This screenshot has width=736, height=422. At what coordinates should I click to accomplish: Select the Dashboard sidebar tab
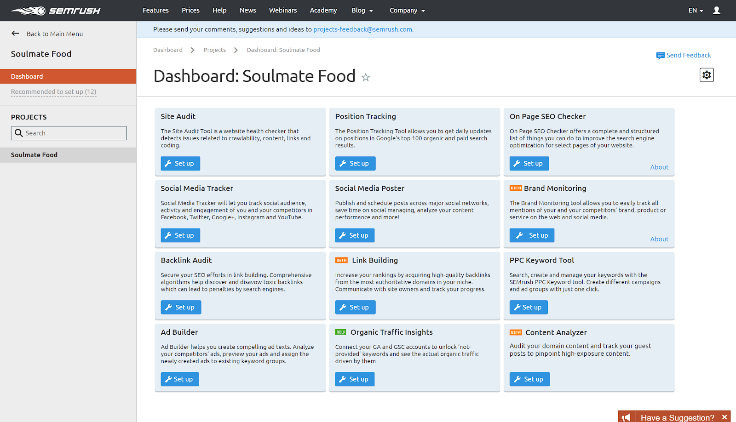point(68,76)
